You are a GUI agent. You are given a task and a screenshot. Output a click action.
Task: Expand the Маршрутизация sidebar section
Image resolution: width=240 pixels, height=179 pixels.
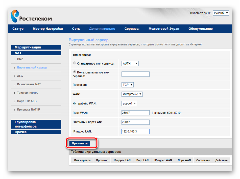[x=36, y=47]
